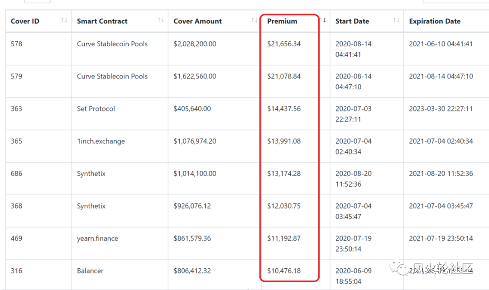Select the 'yearn.finance' contract cell
This screenshot has height=290, width=489.
[x=98, y=239]
